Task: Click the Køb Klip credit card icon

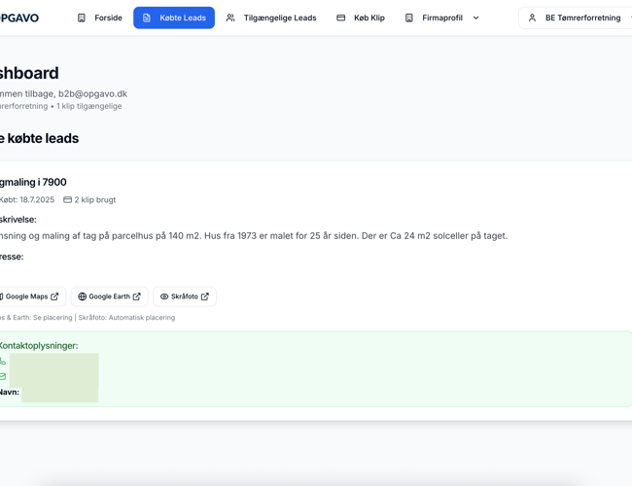Action: (x=340, y=17)
